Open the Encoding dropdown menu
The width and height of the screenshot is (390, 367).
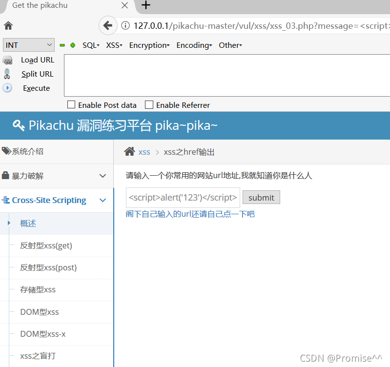click(x=194, y=45)
